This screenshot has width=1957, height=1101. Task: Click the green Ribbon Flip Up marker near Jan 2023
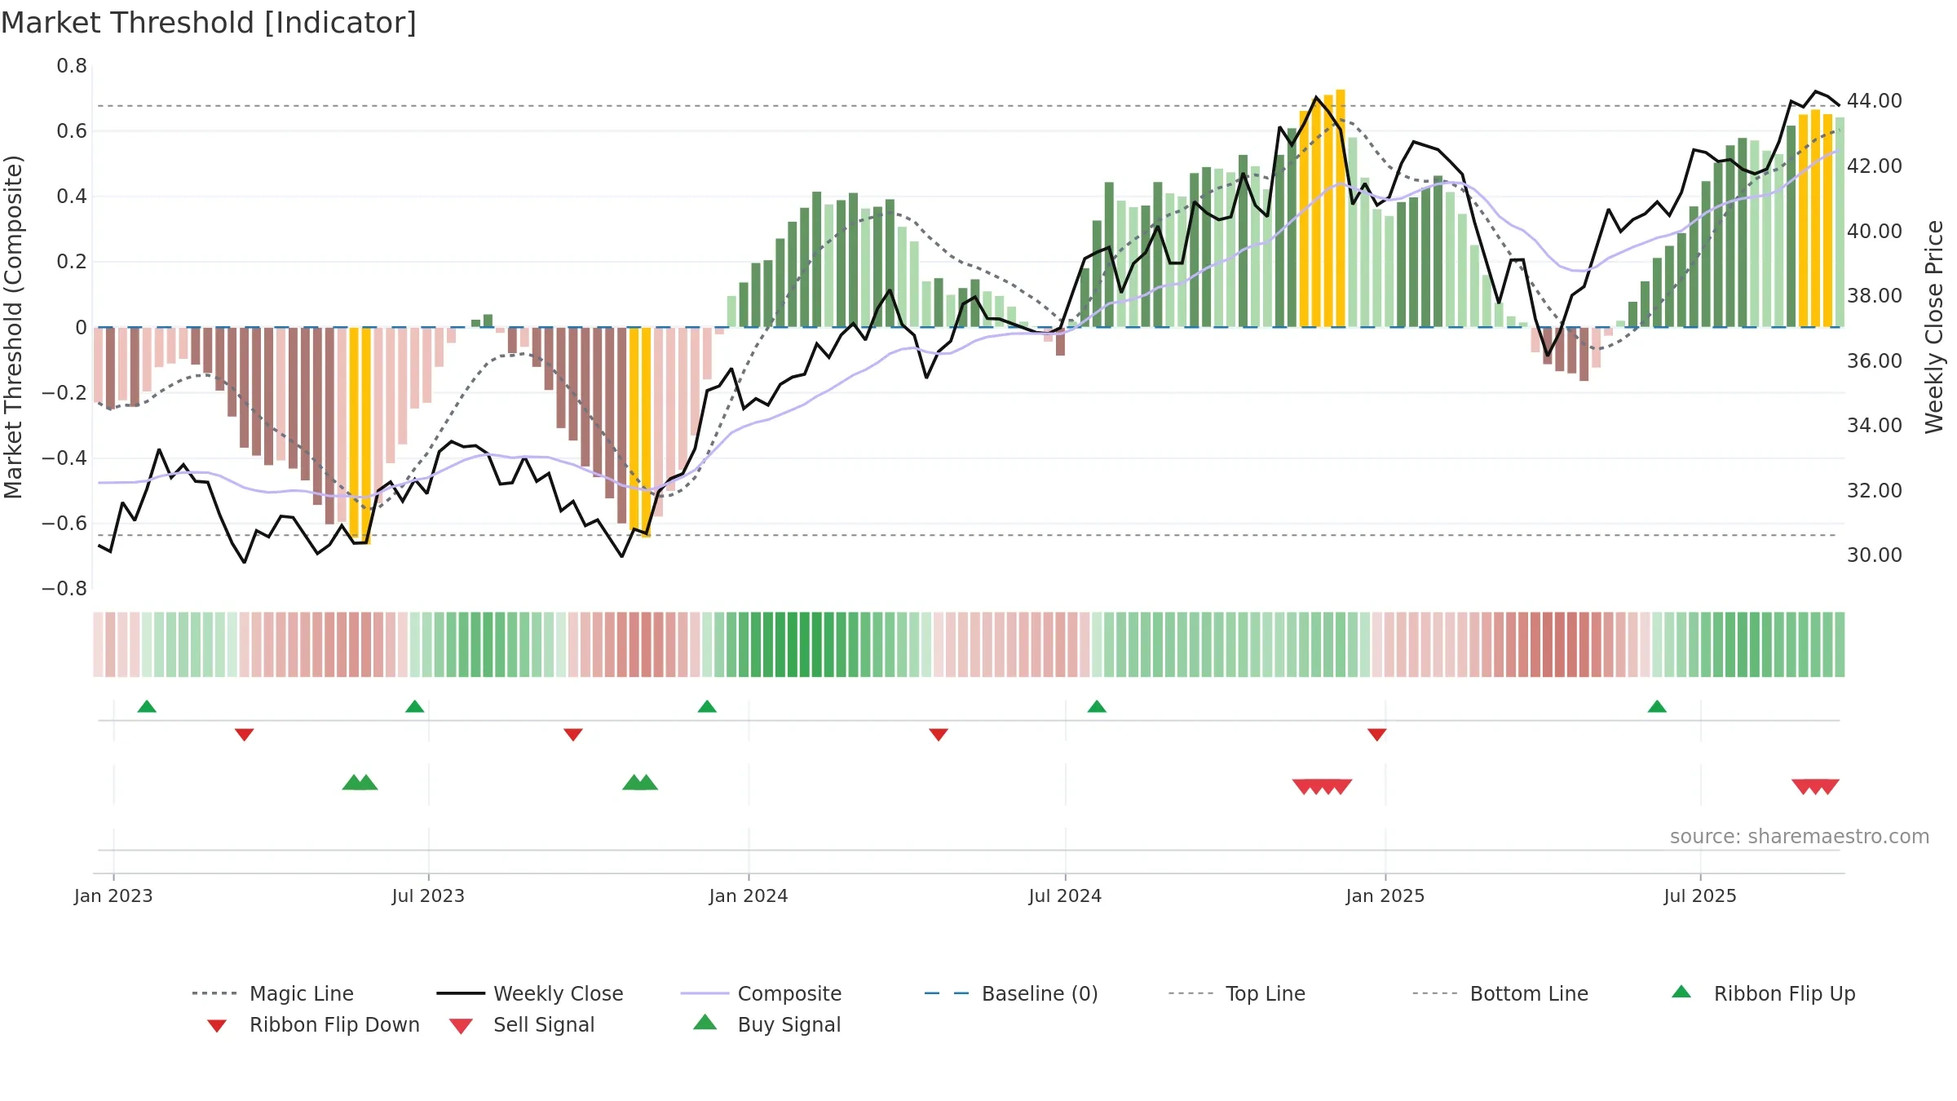147,706
